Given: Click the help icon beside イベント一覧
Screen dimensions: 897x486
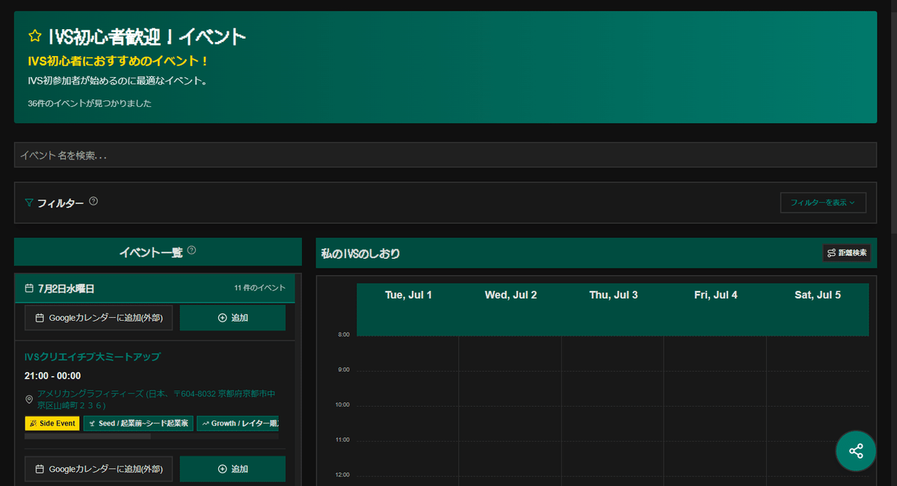Looking at the screenshot, I should pyautogui.click(x=193, y=250).
